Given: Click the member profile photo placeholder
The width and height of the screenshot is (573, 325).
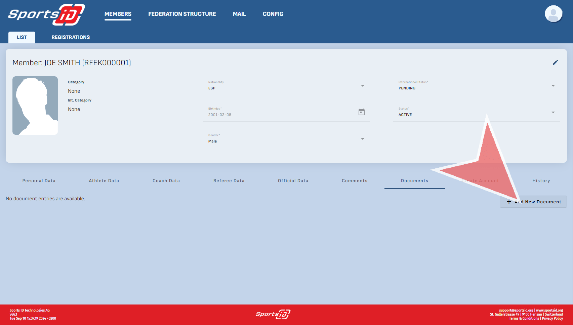Looking at the screenshot, I should click(35, 106).
